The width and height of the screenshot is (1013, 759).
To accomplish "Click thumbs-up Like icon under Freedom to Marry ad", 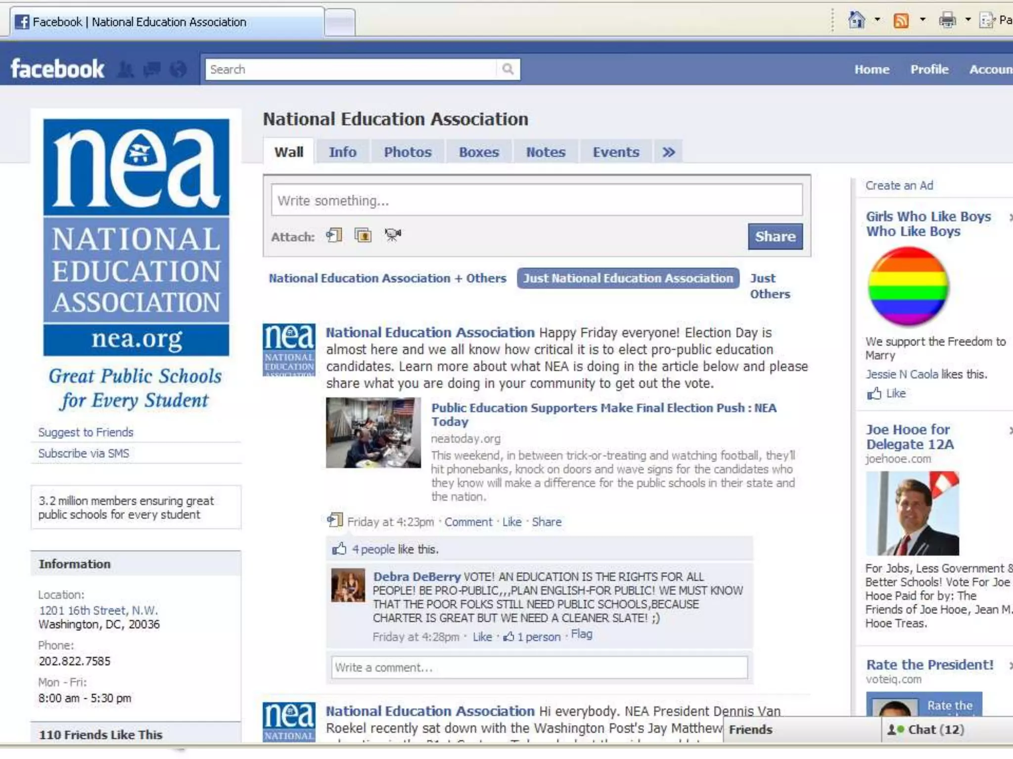I will [874, 393].
